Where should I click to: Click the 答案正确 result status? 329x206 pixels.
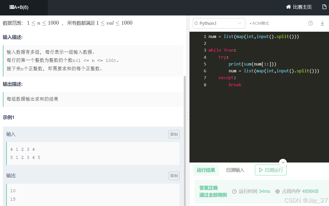click(209, 188)
